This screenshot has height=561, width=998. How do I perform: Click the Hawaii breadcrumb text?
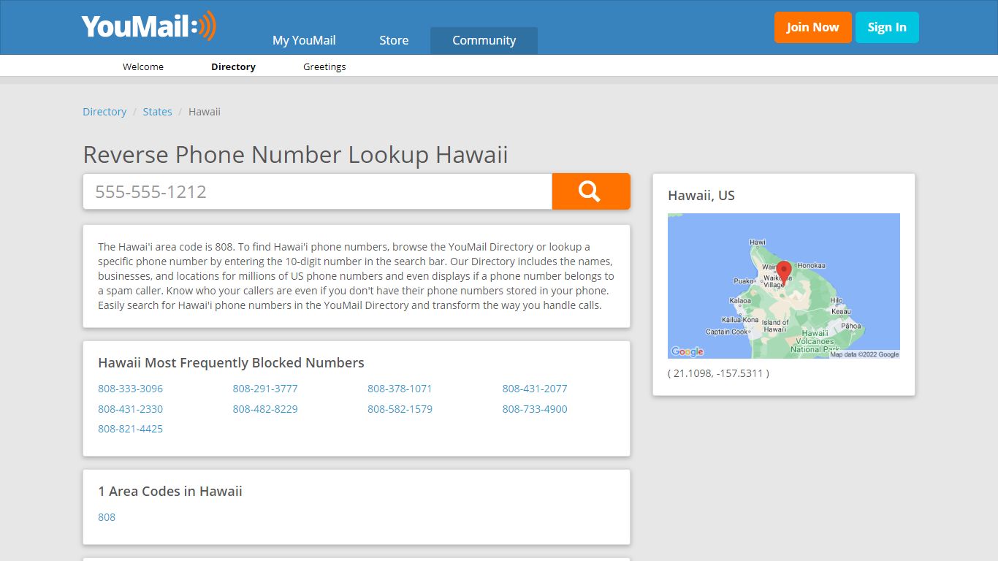point(205,112)
